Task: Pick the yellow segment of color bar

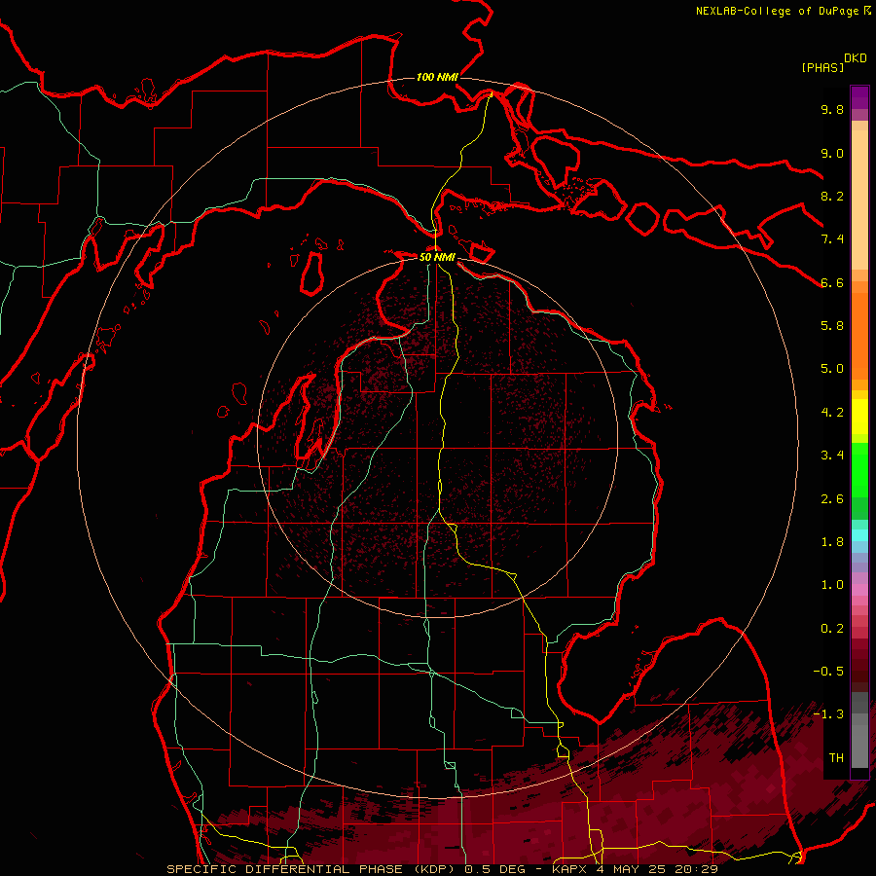Action: tap(859, 417)
